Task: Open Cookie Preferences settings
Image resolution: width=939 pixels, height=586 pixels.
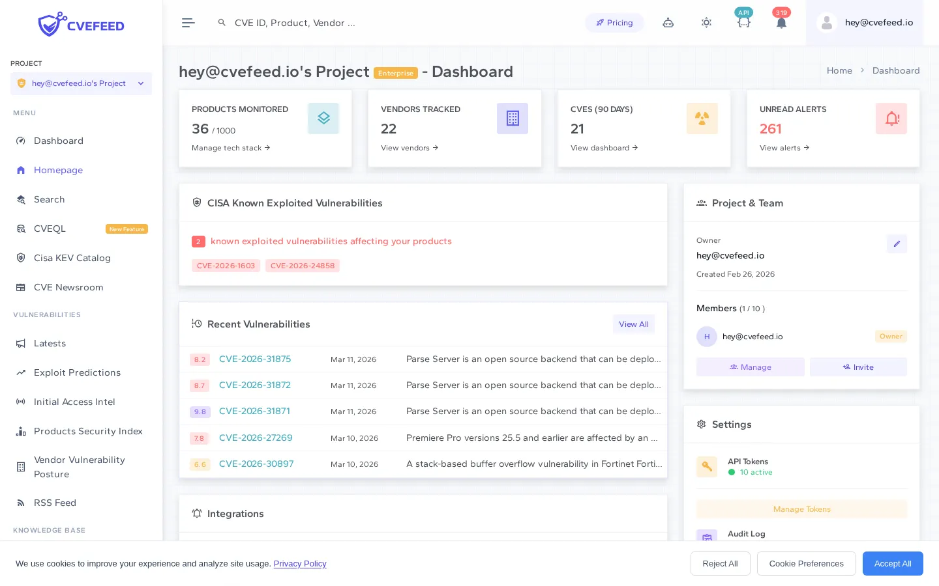Action: (x=807, y=564)
